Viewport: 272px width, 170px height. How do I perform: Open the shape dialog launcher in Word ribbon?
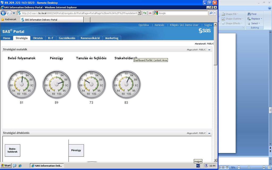coord(243,28)
